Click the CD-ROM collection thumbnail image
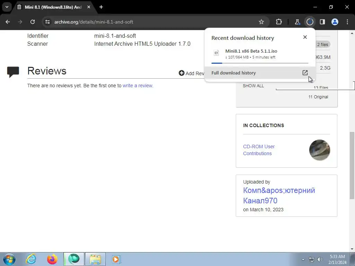The width and height of the screenshot is (355, 266). (x=319, y=150)
